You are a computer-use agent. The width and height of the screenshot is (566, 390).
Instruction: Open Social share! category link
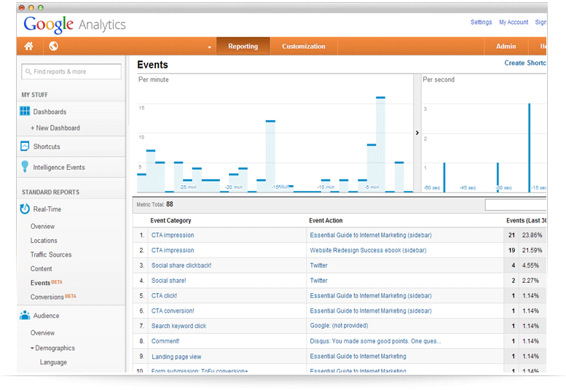[168, 281]
